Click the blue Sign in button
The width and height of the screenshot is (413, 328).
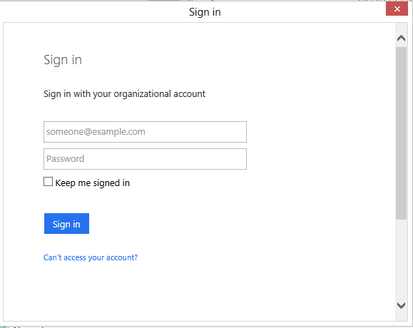[x=66, y=223]
